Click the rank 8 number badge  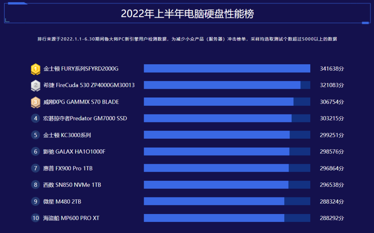(x=36, y=185)
